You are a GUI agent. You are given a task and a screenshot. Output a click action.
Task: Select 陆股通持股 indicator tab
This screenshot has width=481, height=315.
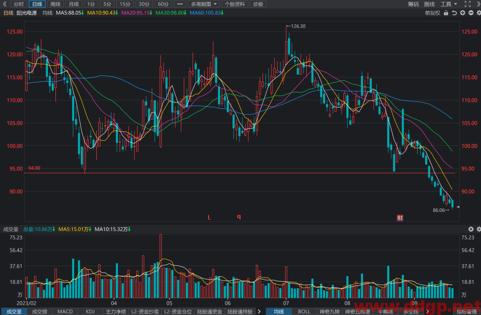(x=240, y=311)
